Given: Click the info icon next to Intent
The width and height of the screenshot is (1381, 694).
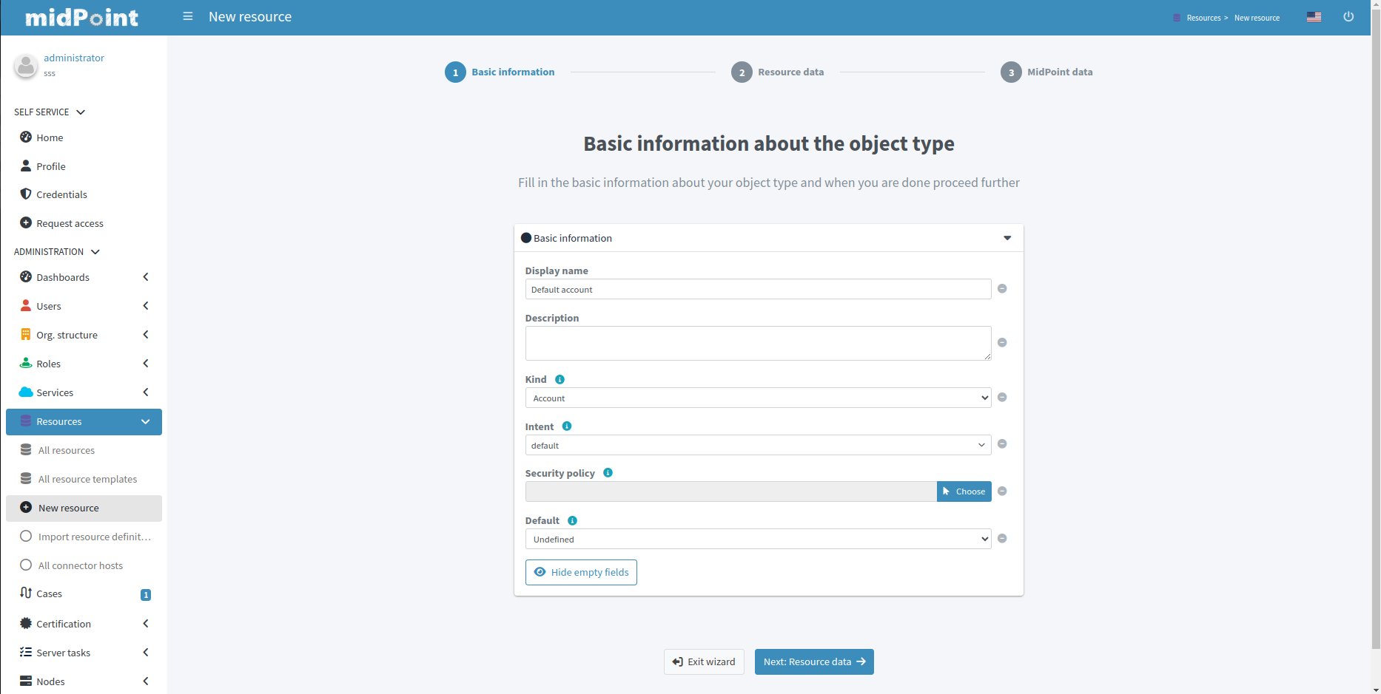Looking at the screenshot, I should (x=567, y=426).
